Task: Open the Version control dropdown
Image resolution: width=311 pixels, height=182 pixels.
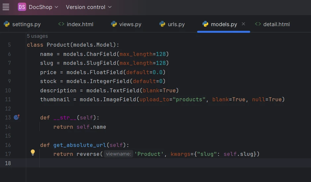Action: pos(89,7)
